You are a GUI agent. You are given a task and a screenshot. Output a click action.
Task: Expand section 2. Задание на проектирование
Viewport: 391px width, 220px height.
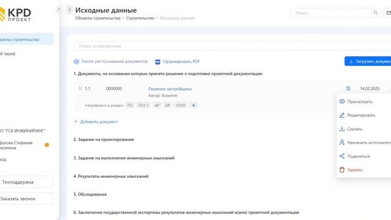point(103,139)
